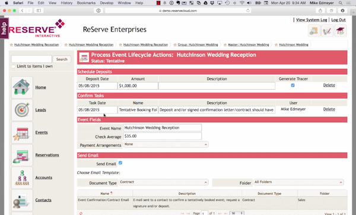Open Master: Hutchinson Wedding breadcrumb

249,45
